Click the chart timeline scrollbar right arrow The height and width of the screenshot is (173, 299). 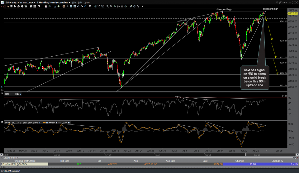[297, 155]
